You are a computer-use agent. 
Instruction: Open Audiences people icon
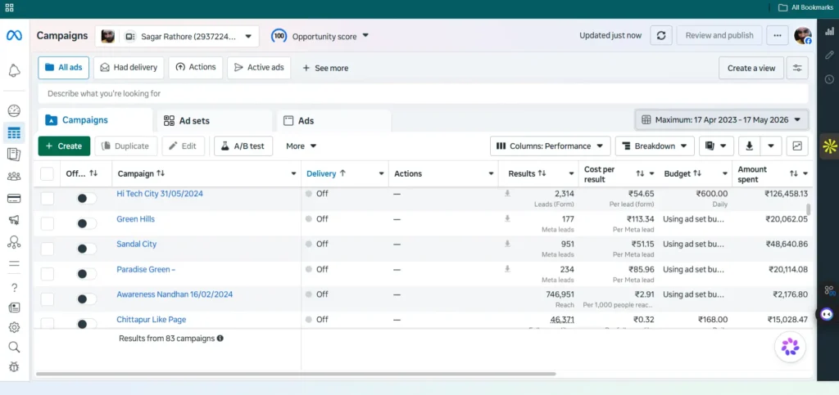[x=14, y=176]
